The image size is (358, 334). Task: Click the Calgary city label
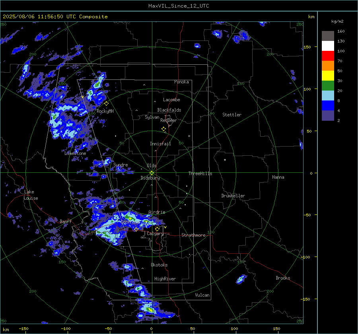[155, 234]
